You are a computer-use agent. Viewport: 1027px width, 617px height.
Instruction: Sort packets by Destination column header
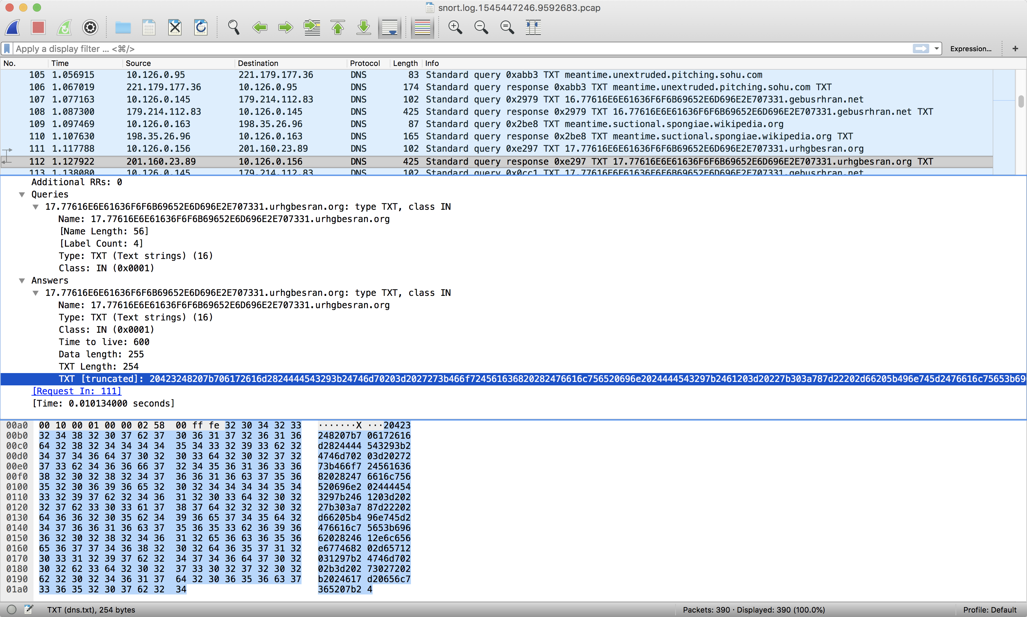click(258, 63)
